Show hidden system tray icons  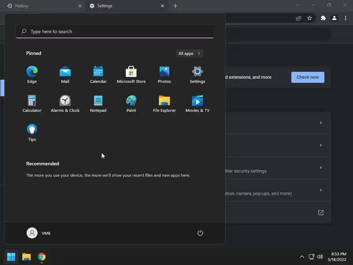[302, 257]
